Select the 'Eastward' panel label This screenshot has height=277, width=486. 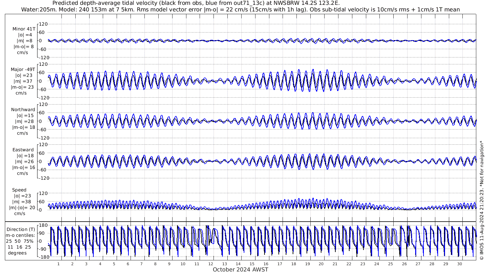coord(23,150)
